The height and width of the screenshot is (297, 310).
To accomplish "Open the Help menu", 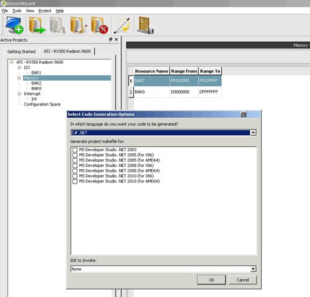I will 60,11.
